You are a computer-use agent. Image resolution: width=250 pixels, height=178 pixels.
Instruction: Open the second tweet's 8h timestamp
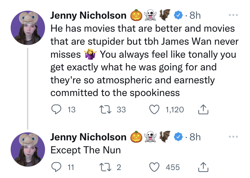pyautogui.click(x=195, y=137)
